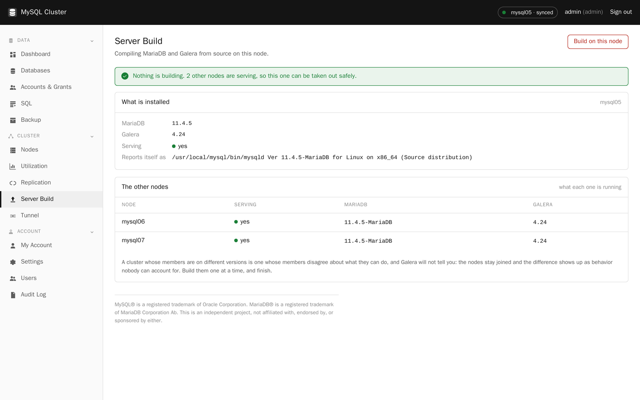The height and width of the screenshot is (400, 640).
Task: Click the Databases cylinder icon
Action: pos(13,71)
